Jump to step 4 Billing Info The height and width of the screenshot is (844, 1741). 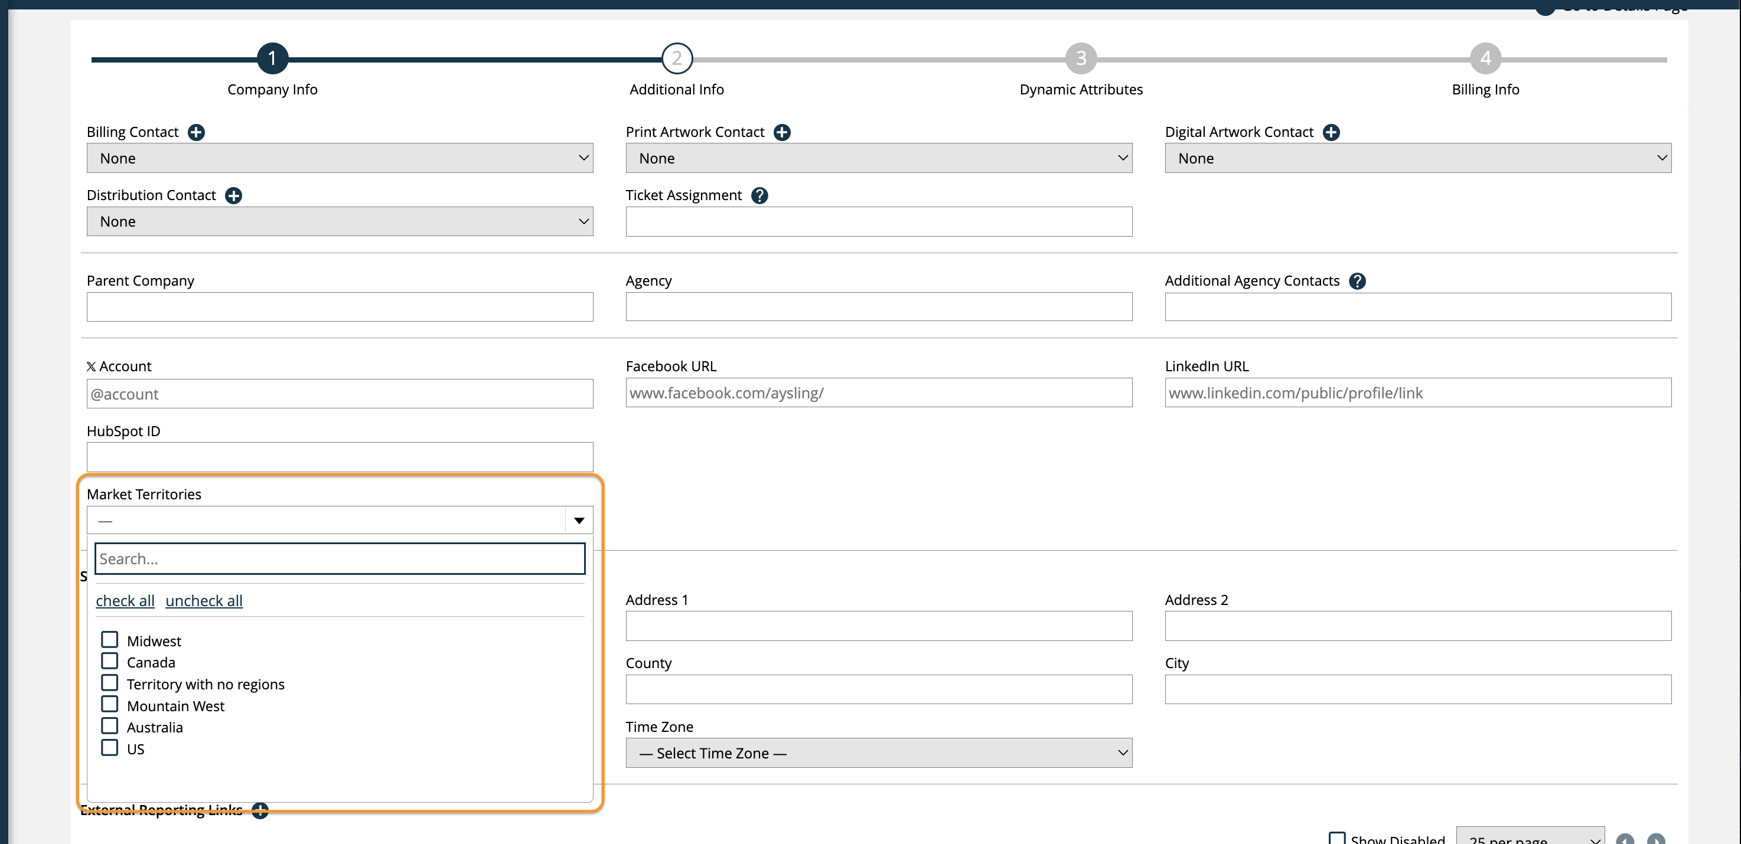[1485, 59]
